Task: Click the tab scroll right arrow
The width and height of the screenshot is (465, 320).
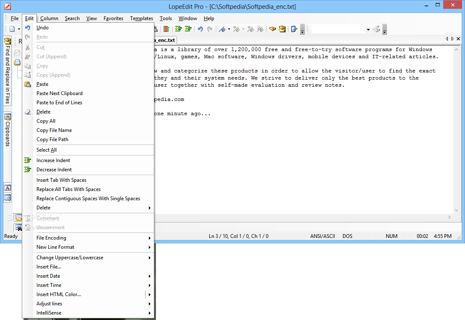Action: pos(452,39)
